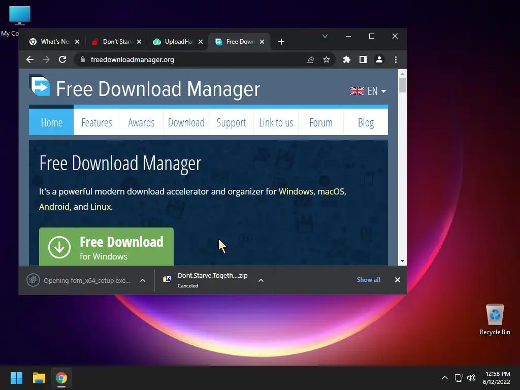Image resolution: width=520 pixels, height=390 pixels.
Task: Open the Chrome profile avatar
Action: (x=379, y=60)
